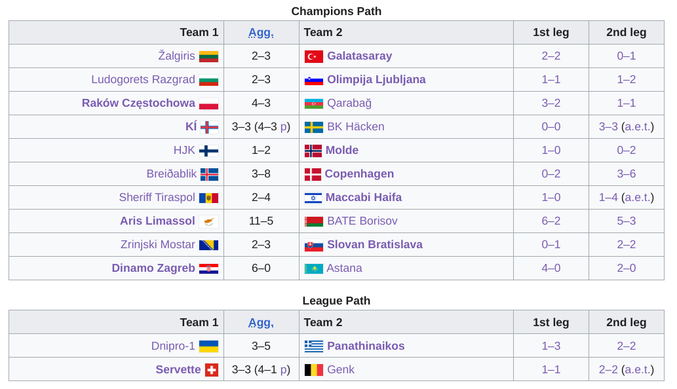677x389 pixels.
Task: Click the Swedish flag beside BK Häcken
Action: [x=313, y=127]
